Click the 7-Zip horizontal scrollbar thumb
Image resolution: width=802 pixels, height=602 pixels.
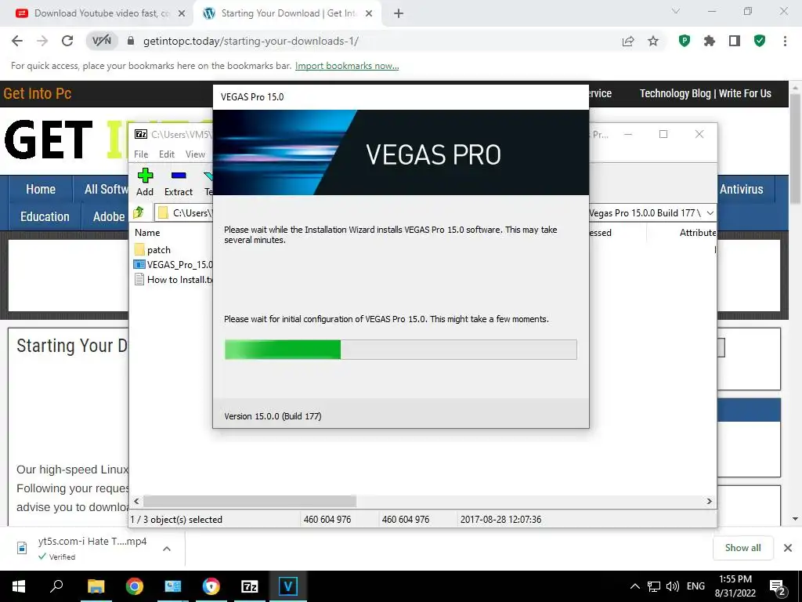250,501
